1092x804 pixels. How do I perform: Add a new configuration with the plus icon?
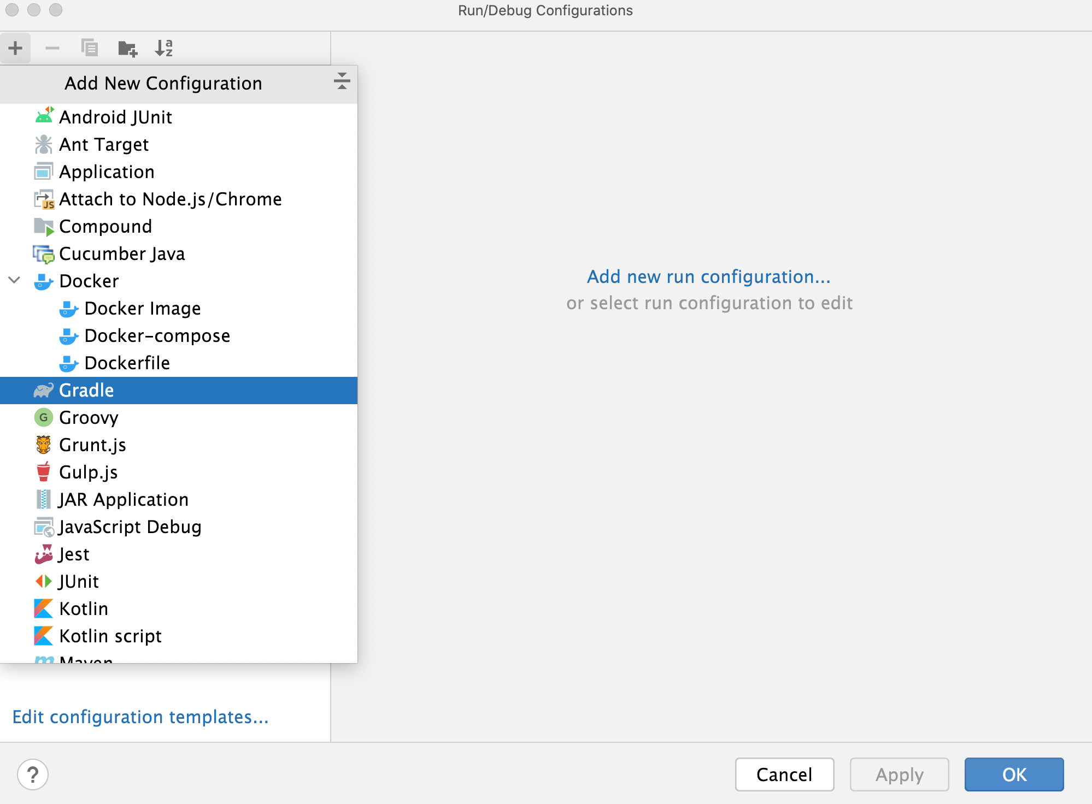pos(15,48)
